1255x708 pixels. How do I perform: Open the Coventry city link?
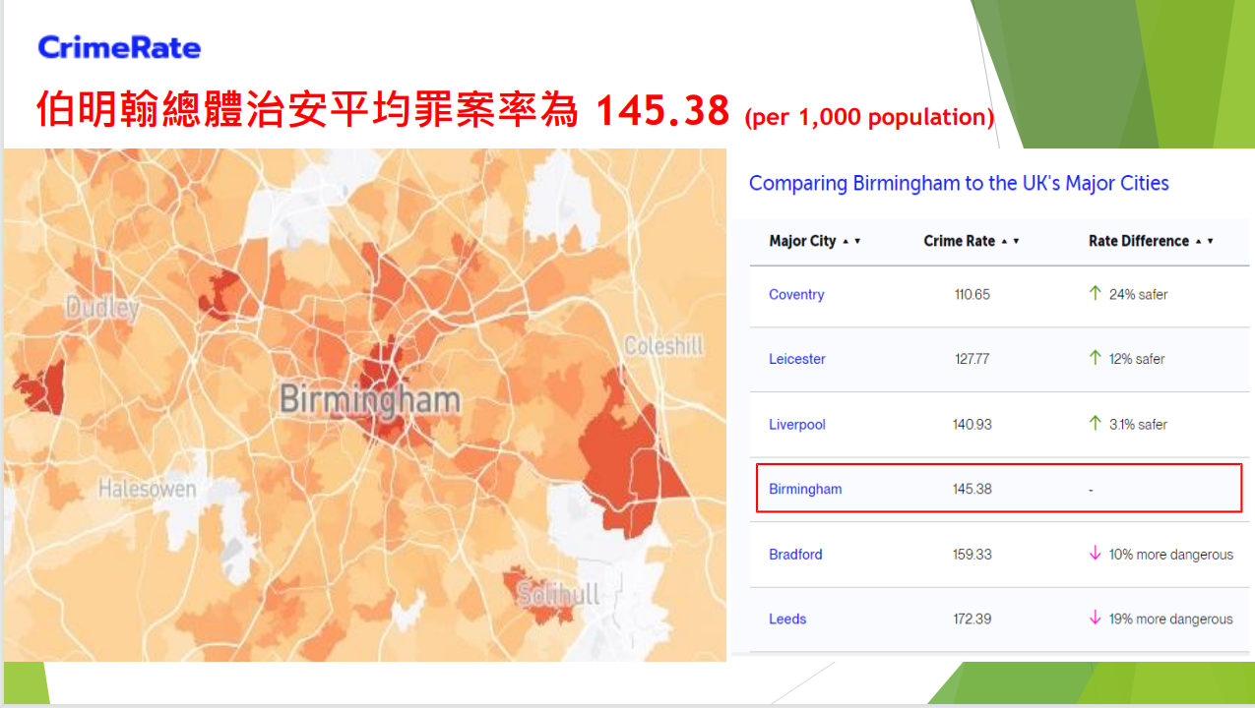tap(796, 294)
